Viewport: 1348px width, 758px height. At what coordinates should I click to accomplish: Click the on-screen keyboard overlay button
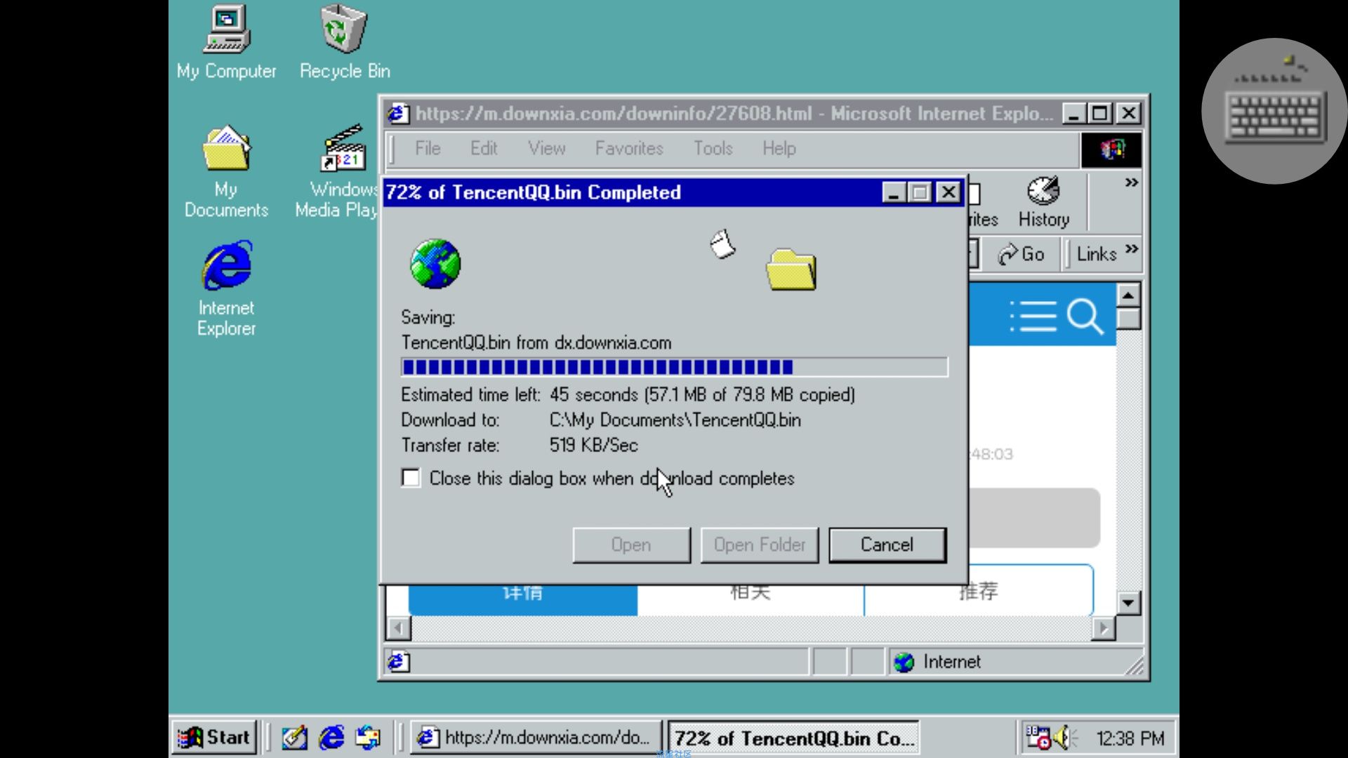(x=1274, y=111)
